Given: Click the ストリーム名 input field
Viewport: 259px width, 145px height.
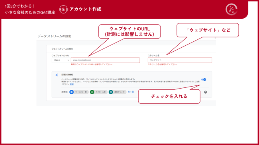Looking at the screenshot, I should pyautogui.click(x=180, y=60).
